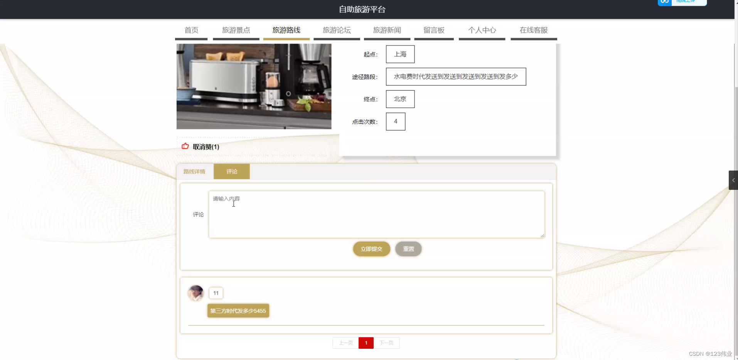Click the thumbs-up icon to cancel like
The width and height of the screenshot is (738, 360).
point(185,147)
